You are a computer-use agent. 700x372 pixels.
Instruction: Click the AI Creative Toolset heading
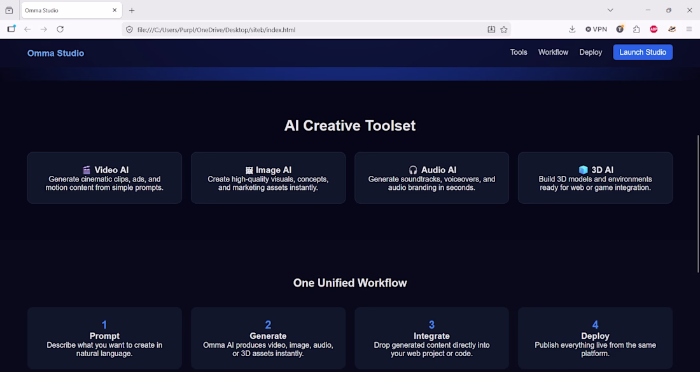350,125
